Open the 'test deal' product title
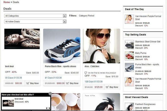This screenshot has width=167, height=111. (9, 66)
